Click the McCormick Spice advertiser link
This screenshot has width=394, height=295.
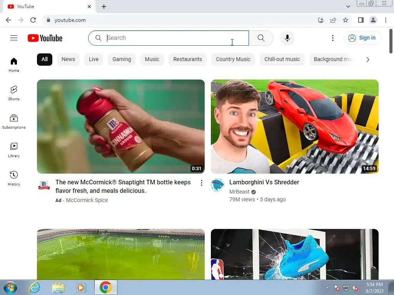click(x=87, y=200)
